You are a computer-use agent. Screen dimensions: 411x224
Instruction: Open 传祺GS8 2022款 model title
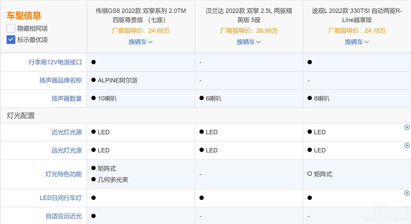point(141,15)
